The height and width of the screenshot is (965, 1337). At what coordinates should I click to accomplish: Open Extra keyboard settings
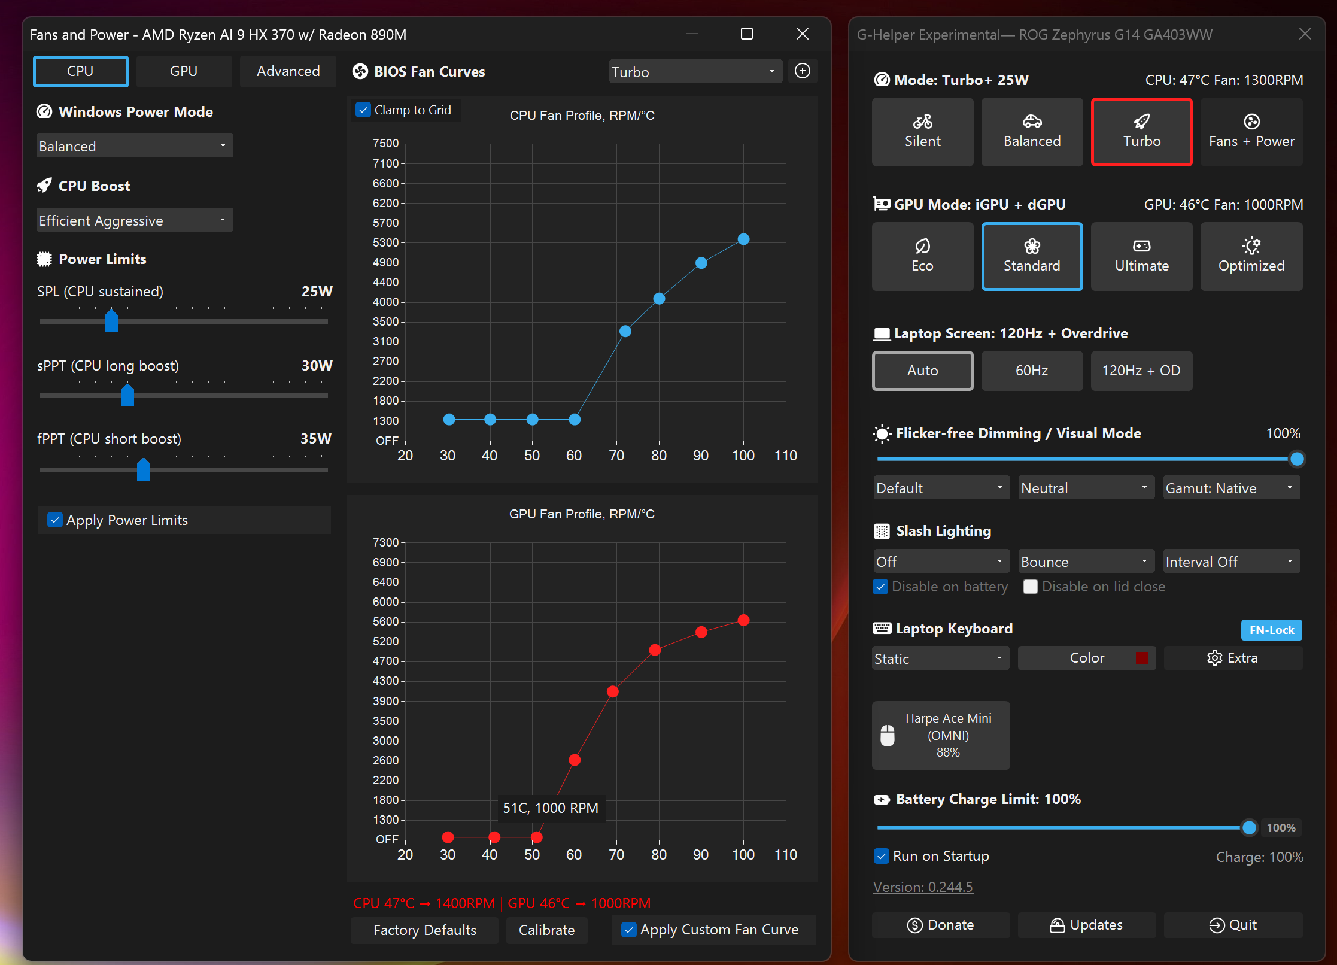pos(1233,658)
